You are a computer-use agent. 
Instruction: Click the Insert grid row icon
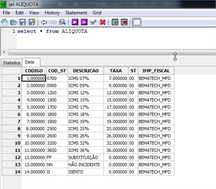115,22
